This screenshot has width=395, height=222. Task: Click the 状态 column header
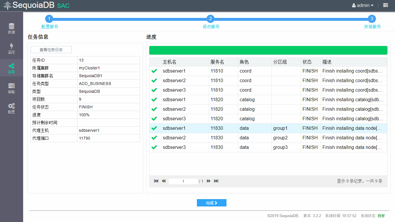click(x=311, y=62)
